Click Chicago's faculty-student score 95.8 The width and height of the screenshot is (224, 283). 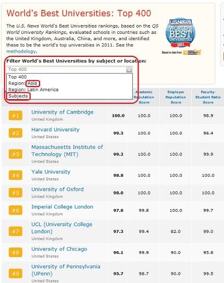(208, 252)
